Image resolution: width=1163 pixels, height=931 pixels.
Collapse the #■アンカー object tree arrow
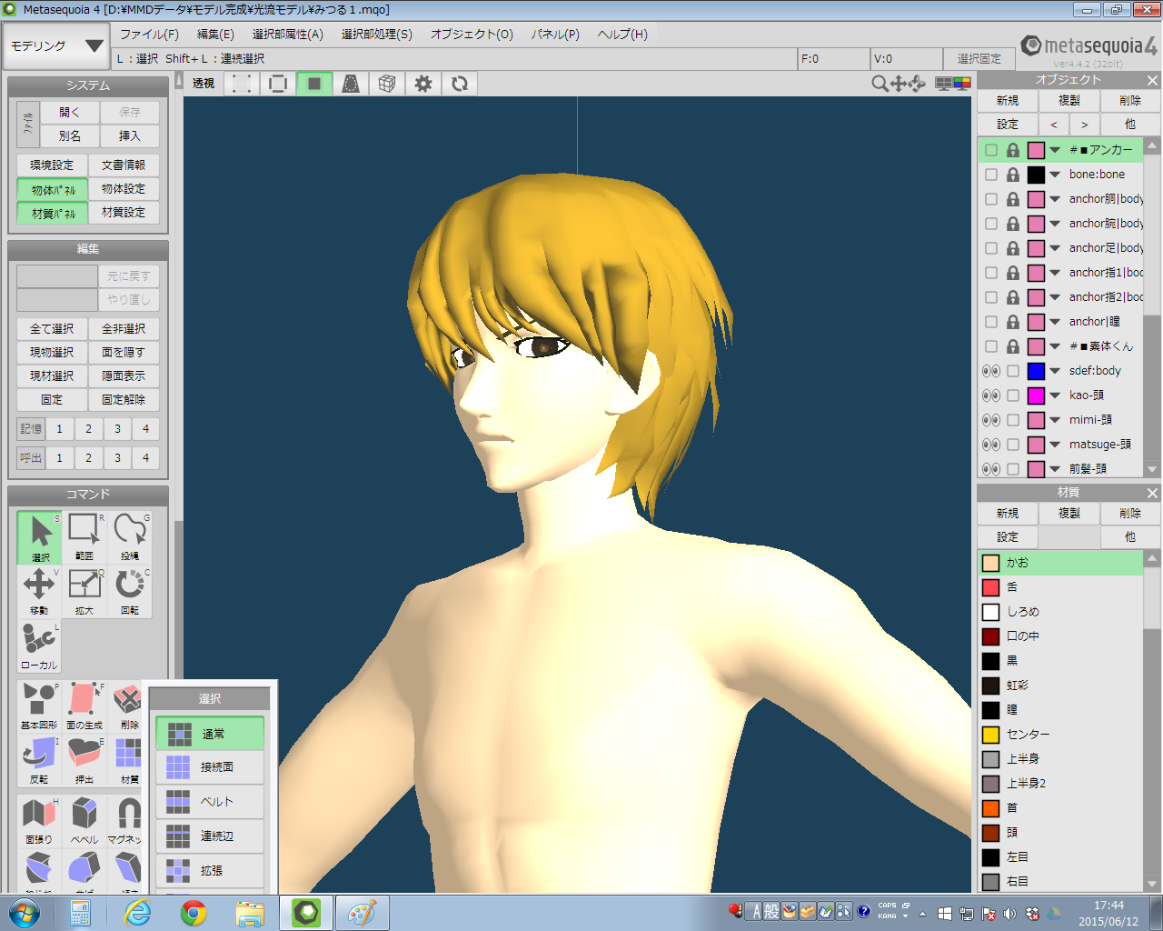(1055, 150)
